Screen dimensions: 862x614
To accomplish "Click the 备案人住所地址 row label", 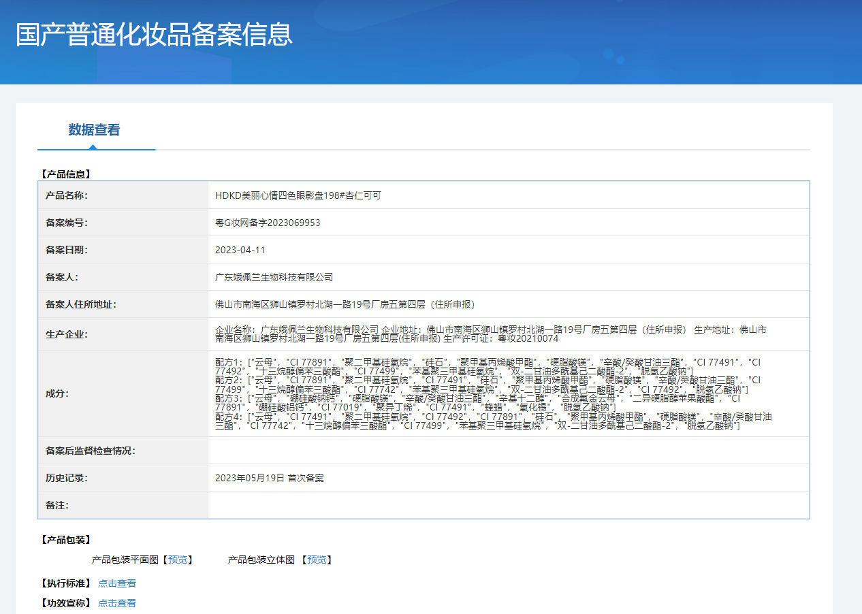I will 81,304.
